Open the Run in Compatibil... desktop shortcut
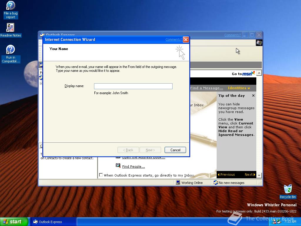 [11, 54]
